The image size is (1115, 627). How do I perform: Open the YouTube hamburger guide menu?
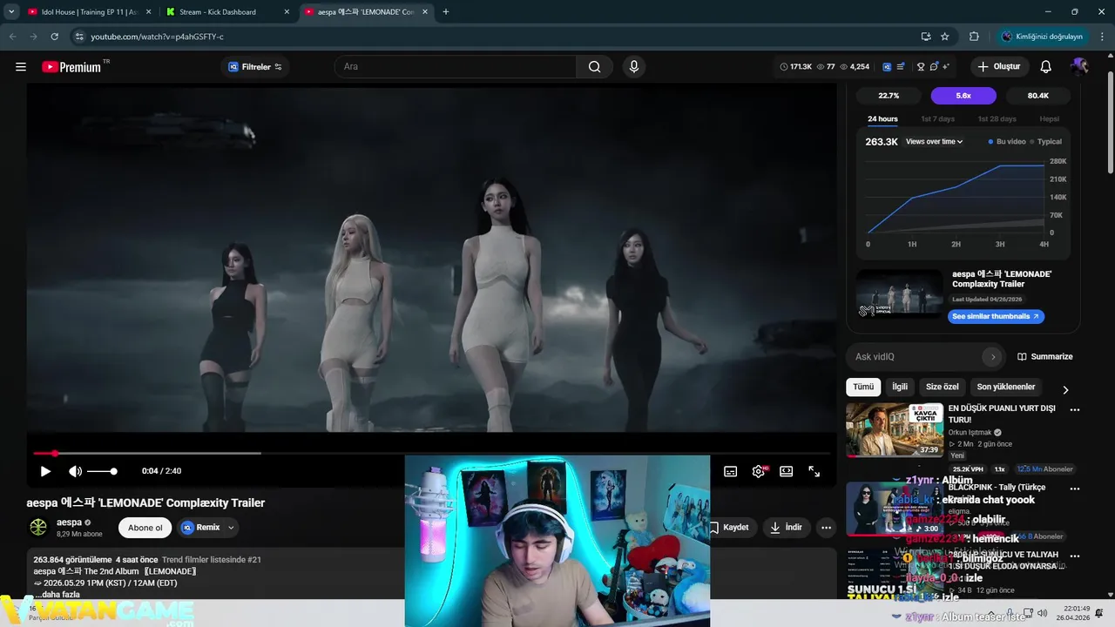tap(21, 67)
